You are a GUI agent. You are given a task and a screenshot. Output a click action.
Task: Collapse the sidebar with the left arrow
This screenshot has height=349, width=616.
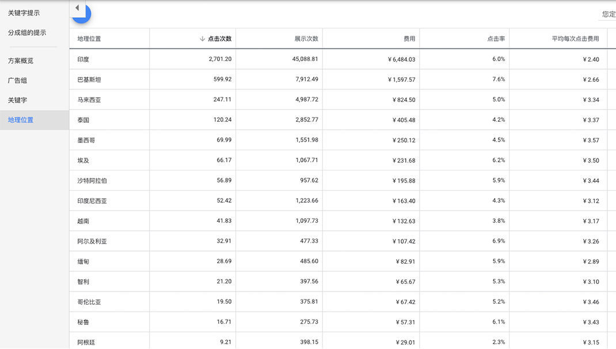pos(77,8)
